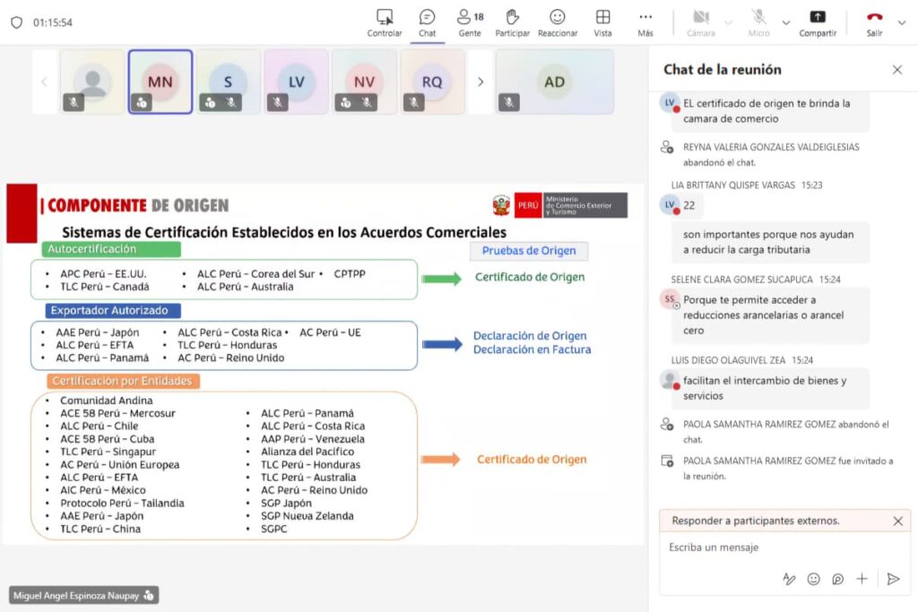Screen dimensions: 918x612
Task: Change layout using the Vista icon
Action: coord(602,22)
